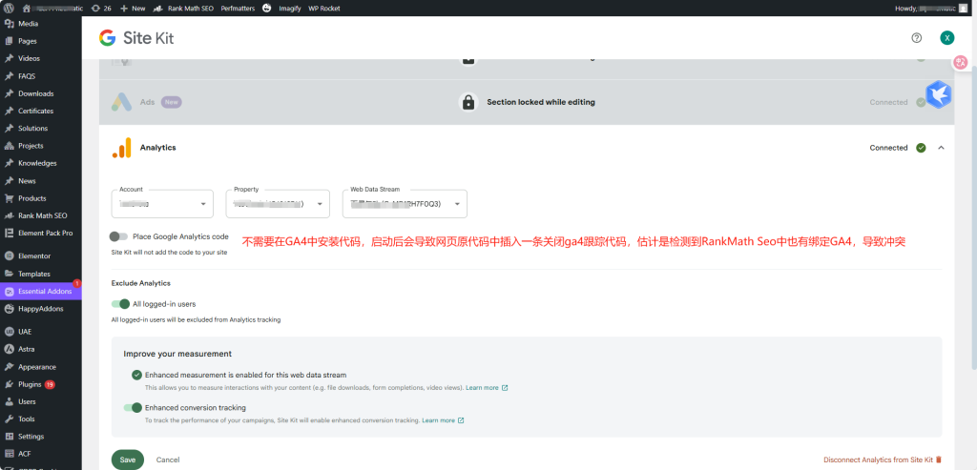Open Element Pack Pro sidebar item
The image size is (977, 470).
point(40,233)
